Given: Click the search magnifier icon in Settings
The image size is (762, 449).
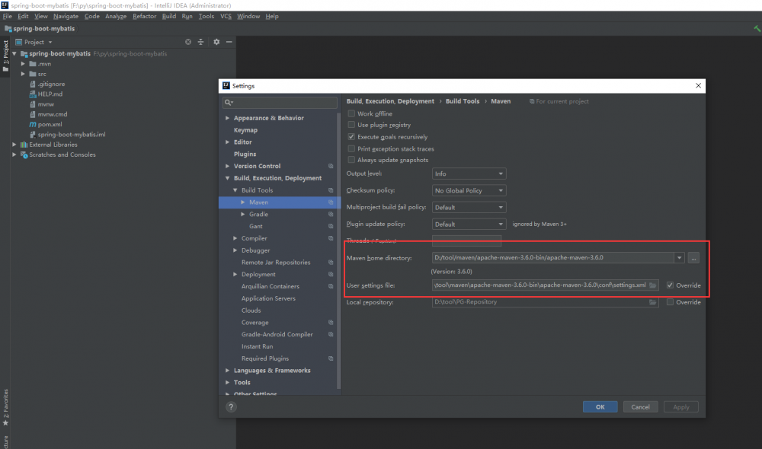Looking at the screenshot, I should (228, 103).
